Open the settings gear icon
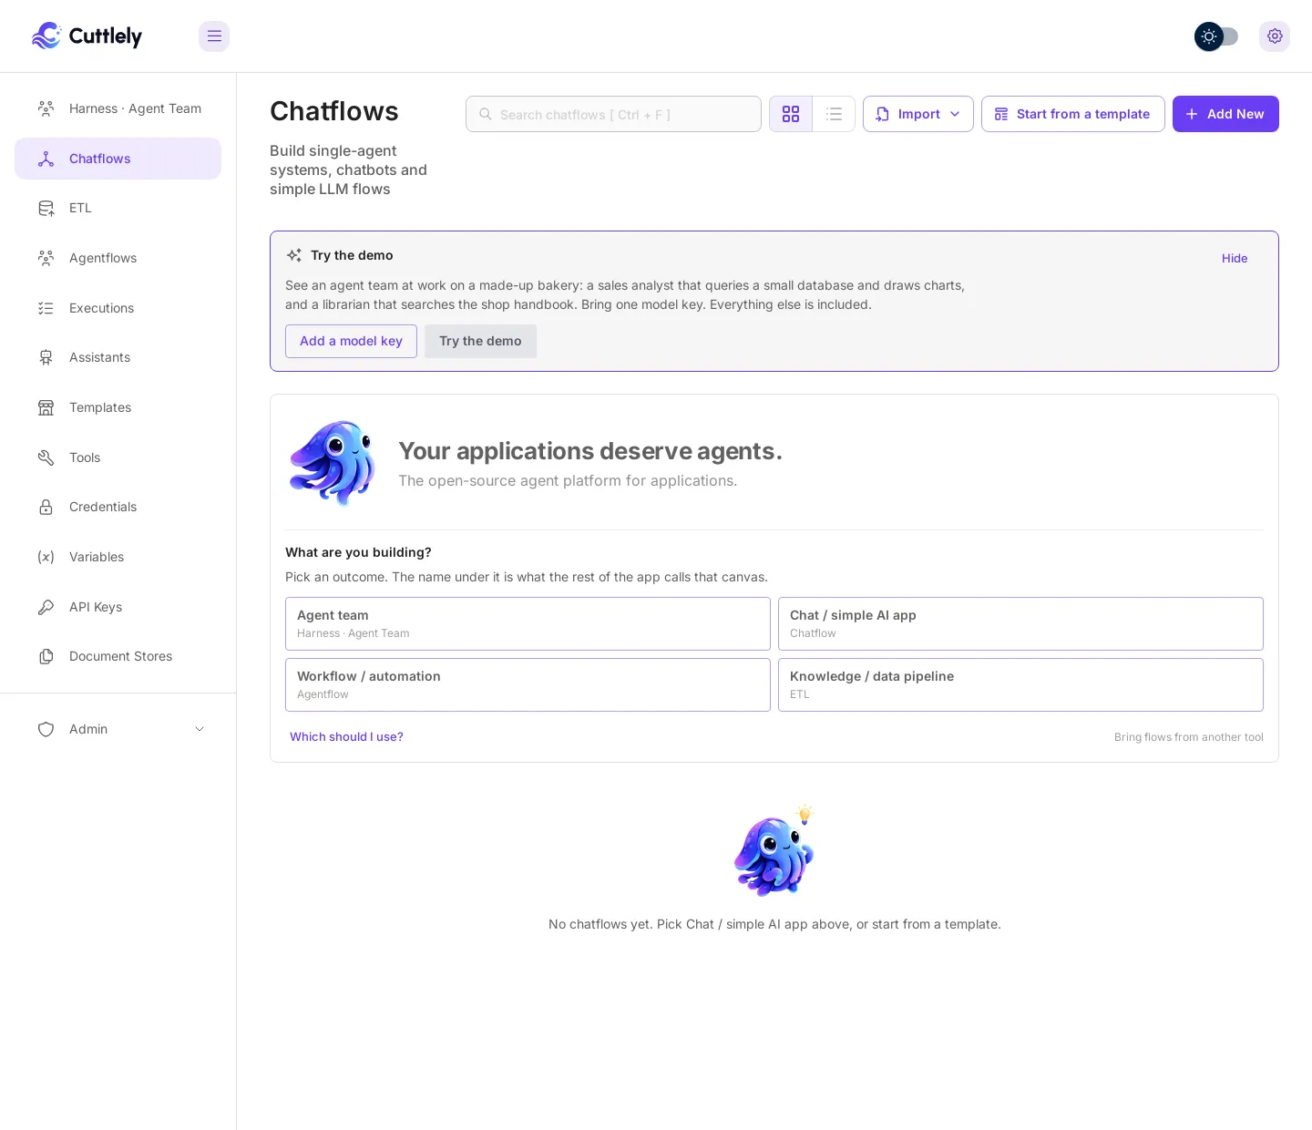This screenshot has height=1130, width=1312. [x=1275, y=36]
